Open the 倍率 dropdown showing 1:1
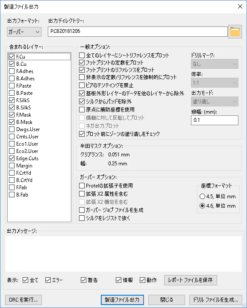Screen dimensions: 247x308 pyautogui.click(x=215, y=83)
